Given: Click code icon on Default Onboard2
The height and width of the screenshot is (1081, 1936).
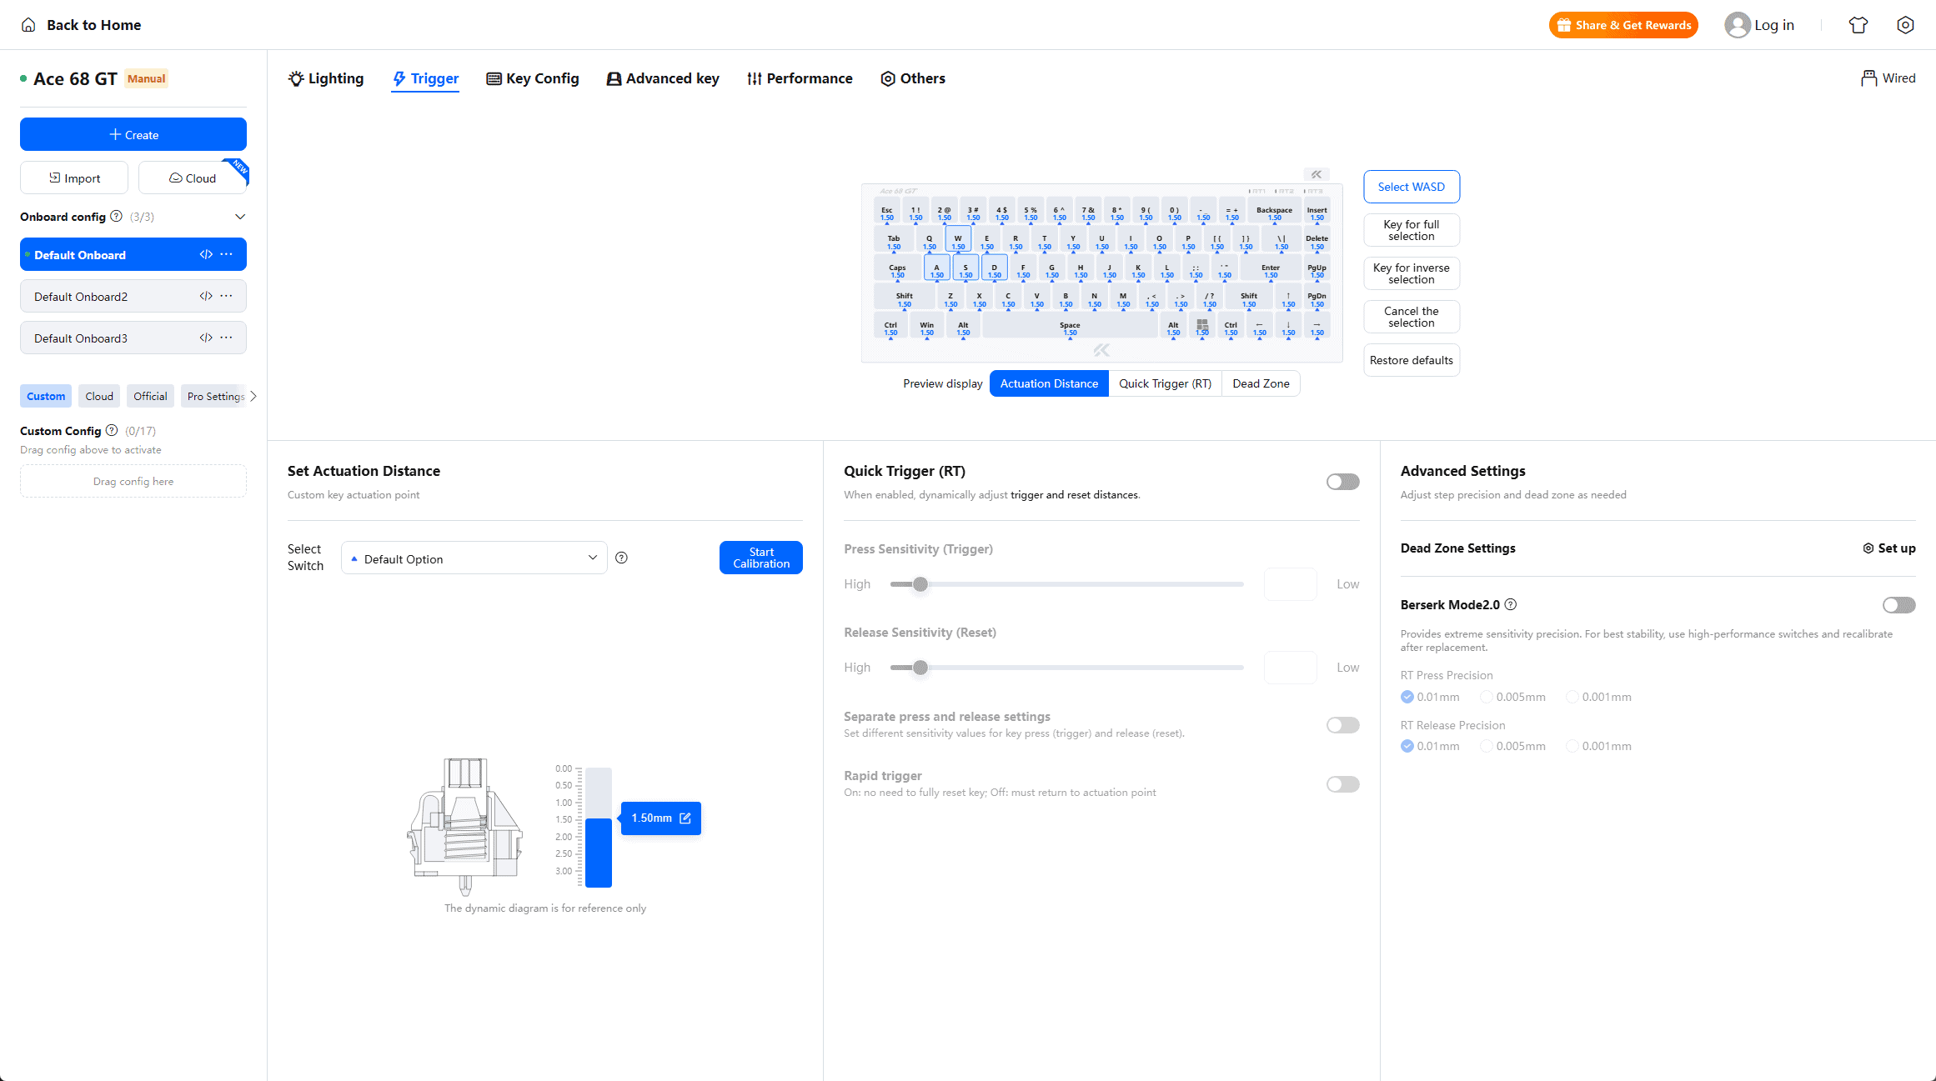Looking at the screenshot, I should (x=206, y=296).
